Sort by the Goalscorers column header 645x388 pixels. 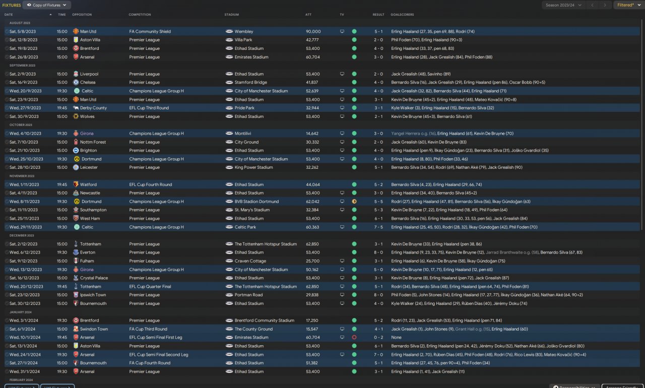point(403,15)
